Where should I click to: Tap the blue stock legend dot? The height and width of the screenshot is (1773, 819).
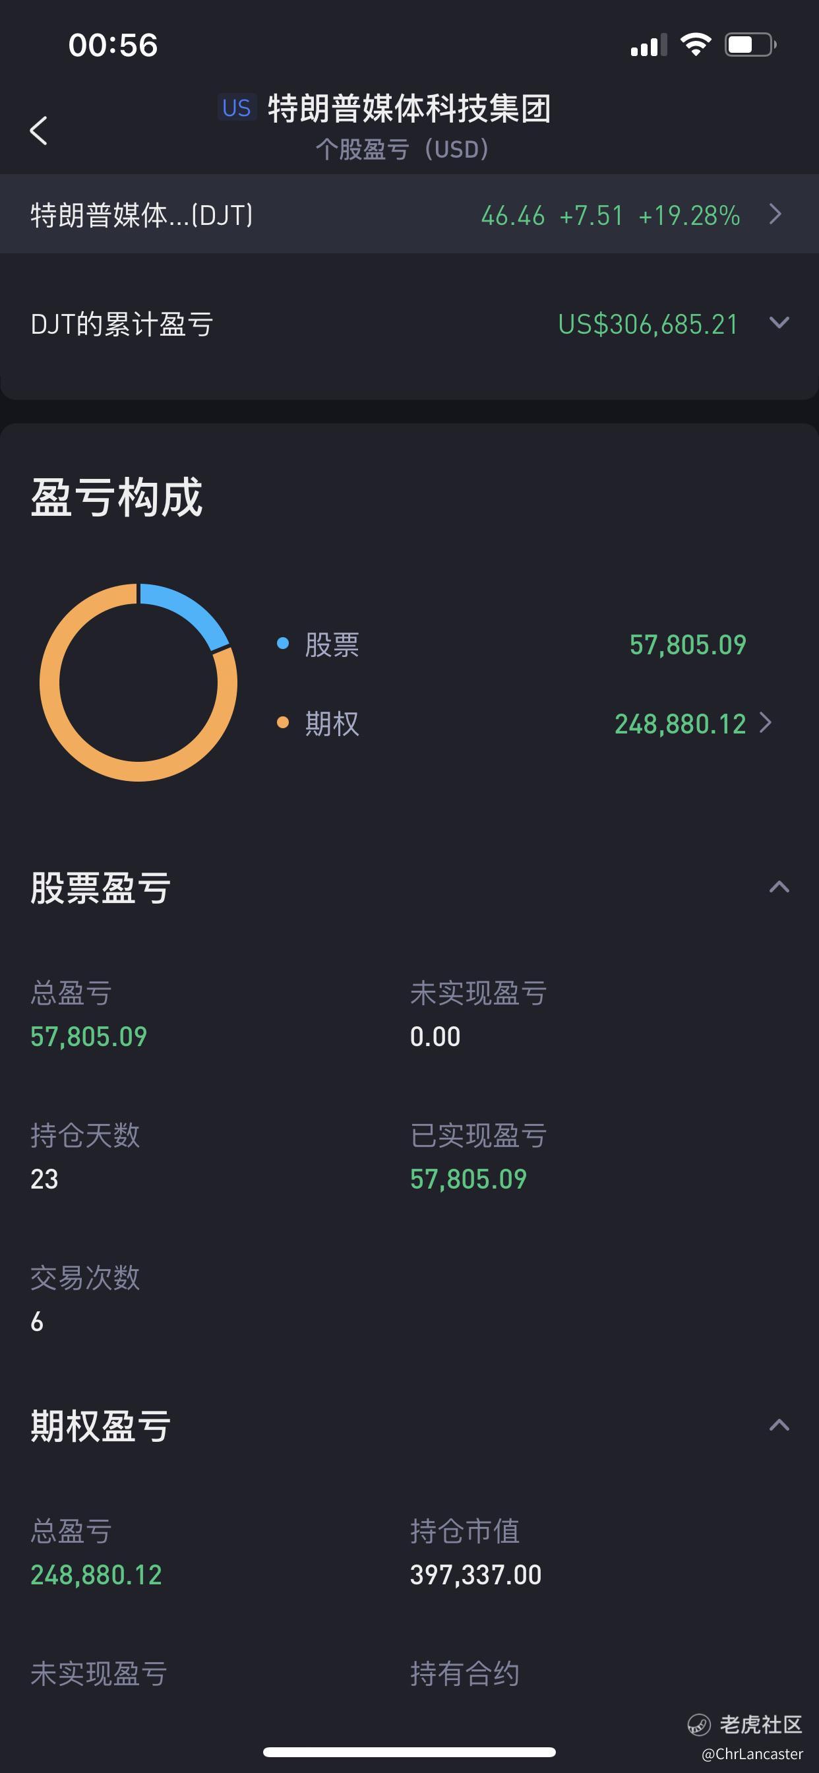(282, 644)
